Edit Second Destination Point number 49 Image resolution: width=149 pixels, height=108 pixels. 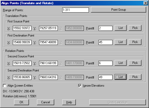[x=105, y=77]
